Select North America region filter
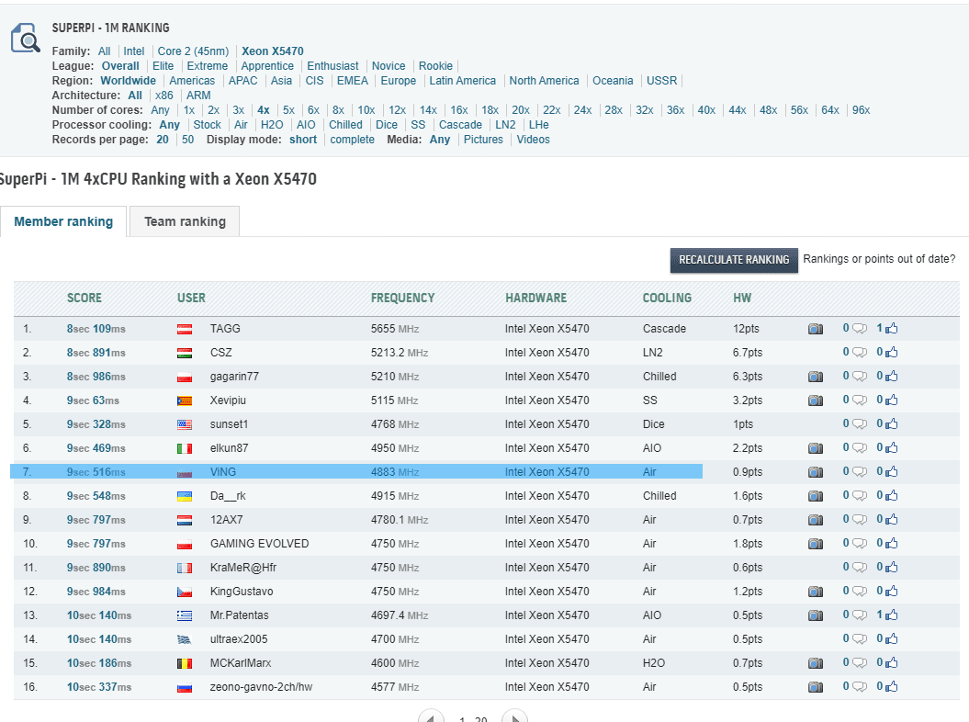This screenshot has width=969, height=722. click(x=544, y=81)
